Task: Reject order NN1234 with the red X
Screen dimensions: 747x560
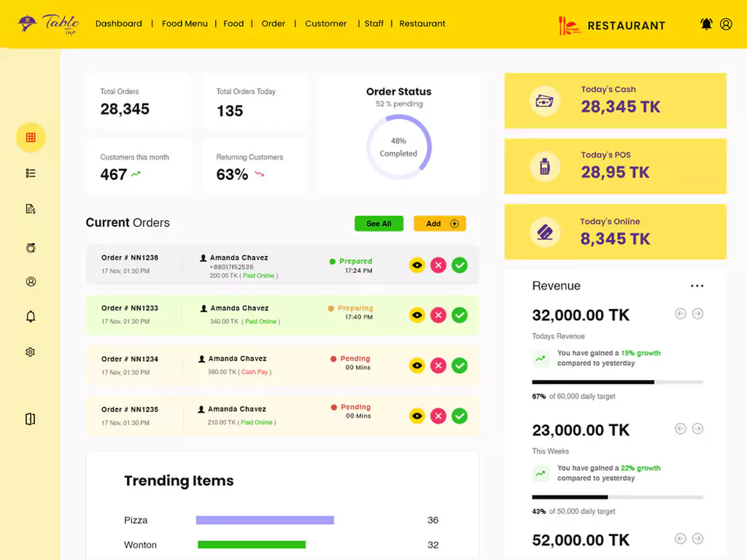Action: 438,365
